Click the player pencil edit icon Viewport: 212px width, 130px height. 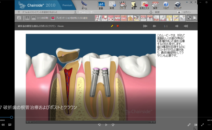coord(189,125)
